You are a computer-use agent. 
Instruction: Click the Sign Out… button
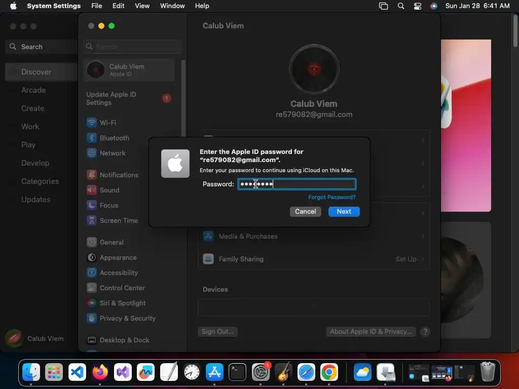click(217, 332)
